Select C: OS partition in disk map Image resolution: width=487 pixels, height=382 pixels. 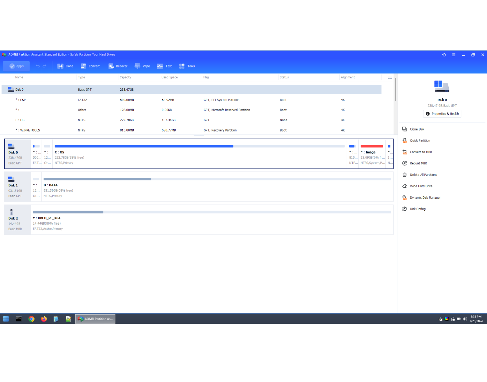(x=200, y=154)
